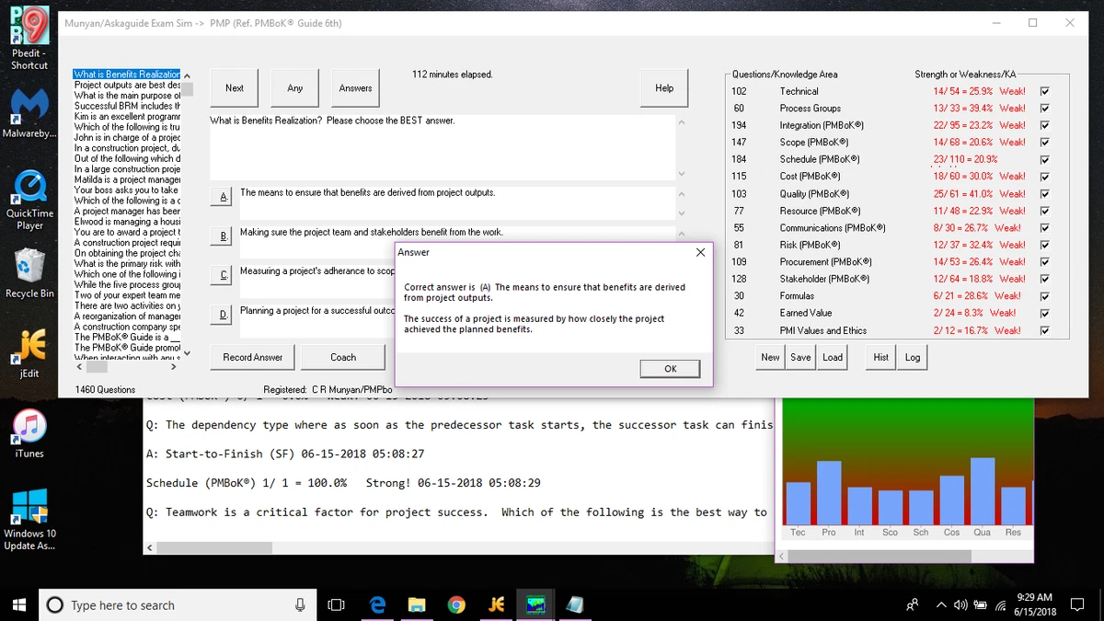Open the jEdit desktop shortcut
The image size is (1104, 621).
pyautogui.click(x=29, y=345)
